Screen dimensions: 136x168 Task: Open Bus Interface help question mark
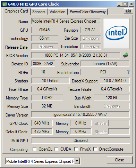128,72
